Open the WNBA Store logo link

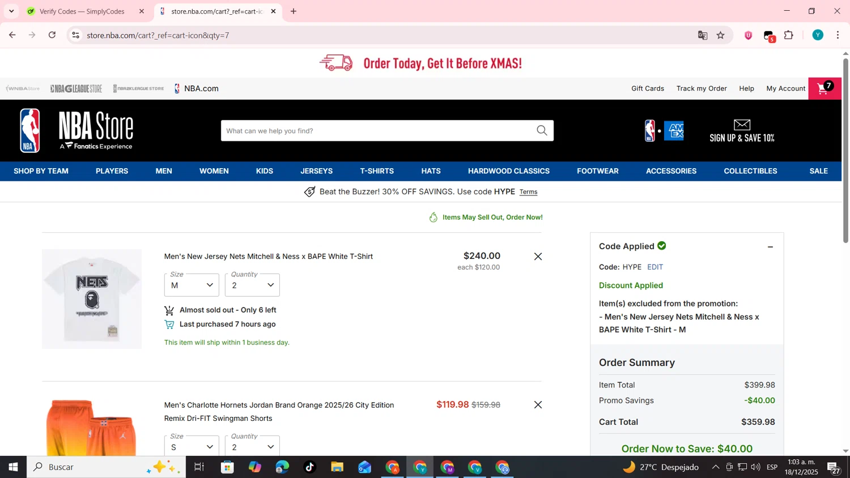23,88
